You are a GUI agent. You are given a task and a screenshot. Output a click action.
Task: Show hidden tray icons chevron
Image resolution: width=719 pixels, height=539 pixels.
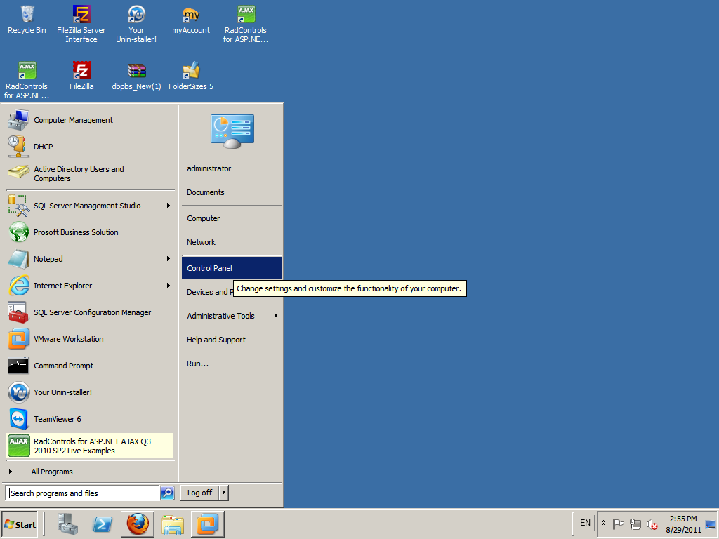coord(603,524)
